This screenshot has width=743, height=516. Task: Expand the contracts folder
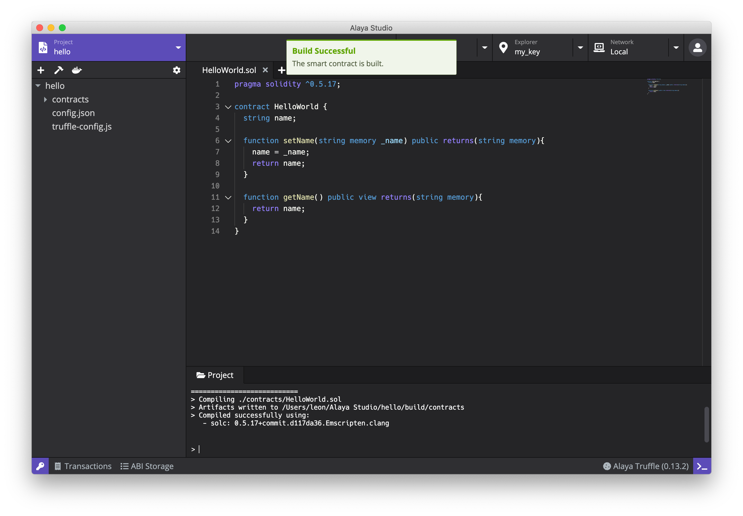45,99
